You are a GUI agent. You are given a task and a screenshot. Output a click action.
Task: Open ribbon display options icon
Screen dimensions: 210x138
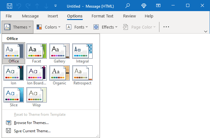click(158, 5)
